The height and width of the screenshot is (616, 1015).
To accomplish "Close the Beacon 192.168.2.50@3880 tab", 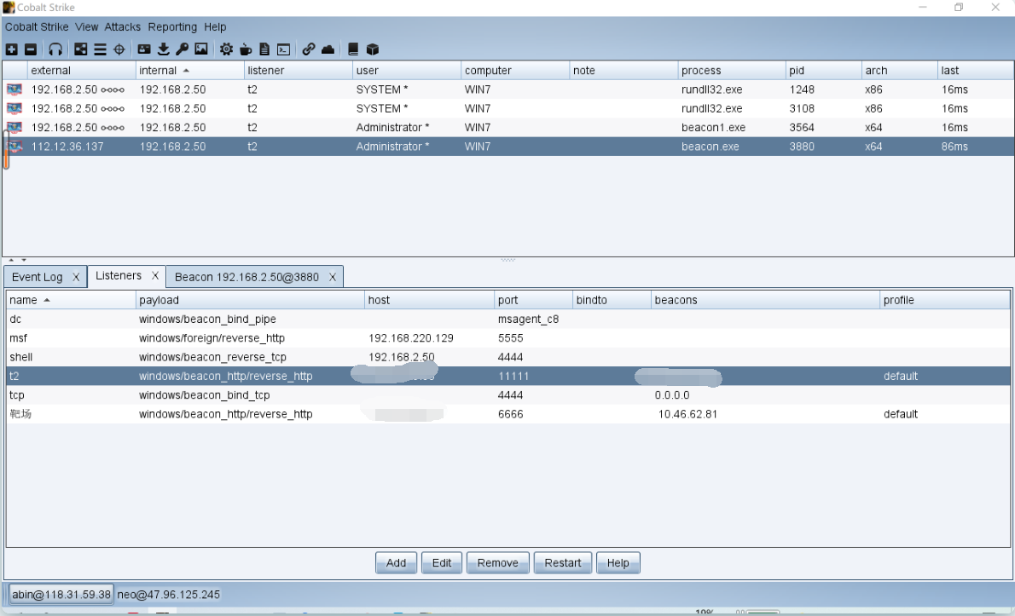I will click(x=332, y=277).
